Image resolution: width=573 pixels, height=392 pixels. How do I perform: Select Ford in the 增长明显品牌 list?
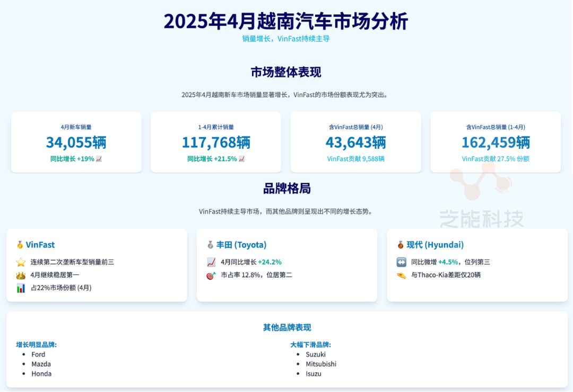[x=38, y=354]
